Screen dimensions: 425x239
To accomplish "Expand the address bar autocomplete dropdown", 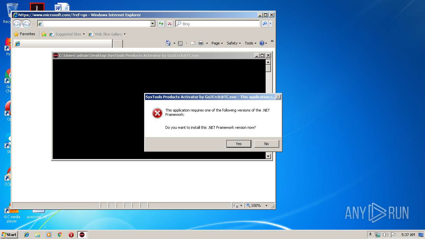I will point(153,24).
